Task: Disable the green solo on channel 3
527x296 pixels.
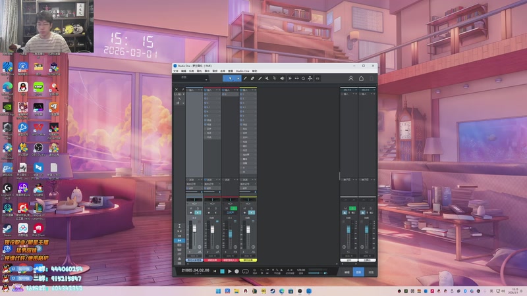Action: [234, 209]
